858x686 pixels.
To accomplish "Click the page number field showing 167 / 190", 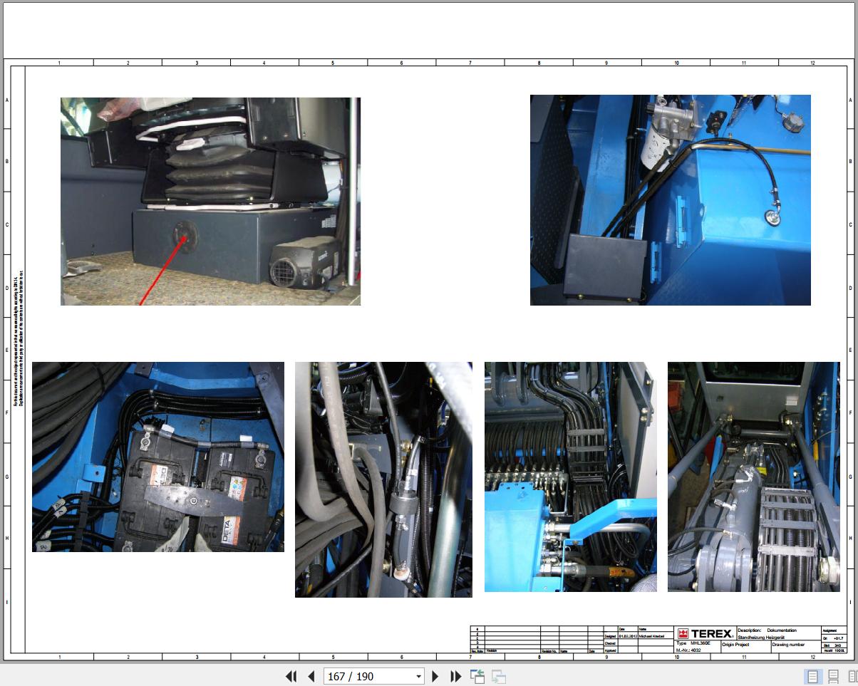I will click(x=367, y=676).
